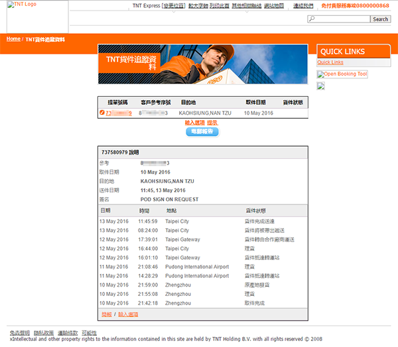Click the '737580979 說明' details heading
398x347 pixels.
click(x=120, y=153)
